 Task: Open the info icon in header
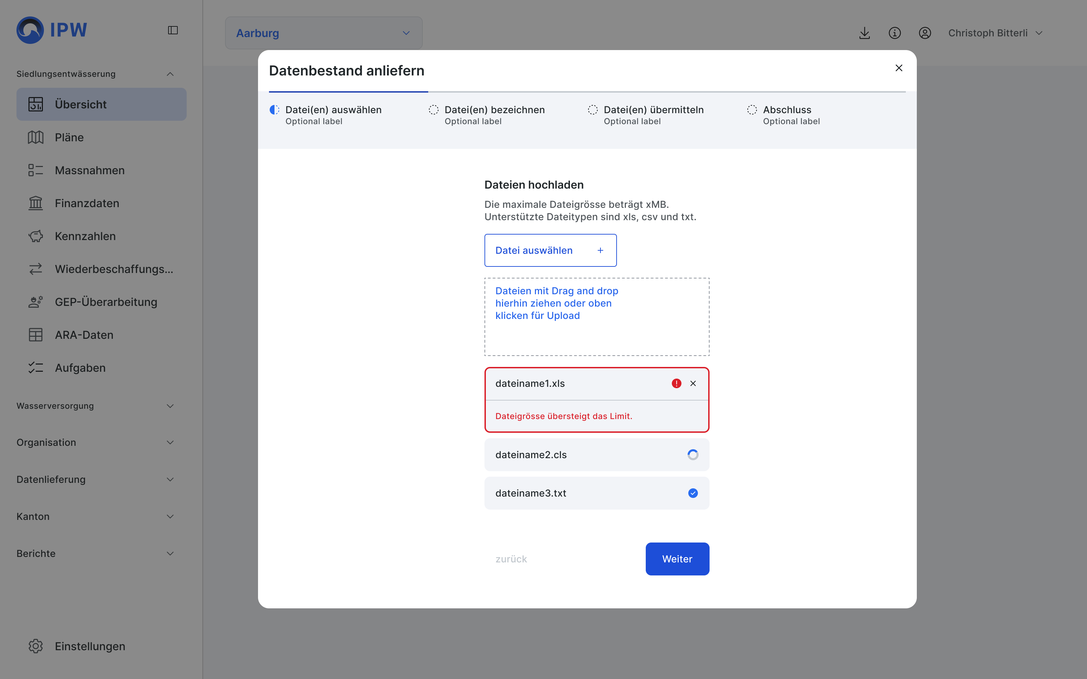(894, 33)
